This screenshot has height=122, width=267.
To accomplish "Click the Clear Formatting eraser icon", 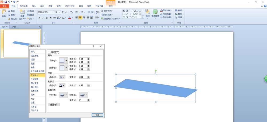I will tap(71, 12).
